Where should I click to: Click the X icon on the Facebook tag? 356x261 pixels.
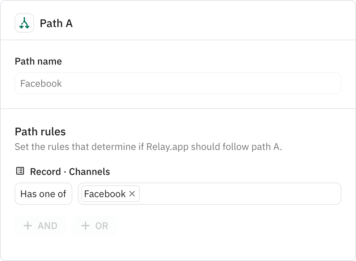pos(132,194)
